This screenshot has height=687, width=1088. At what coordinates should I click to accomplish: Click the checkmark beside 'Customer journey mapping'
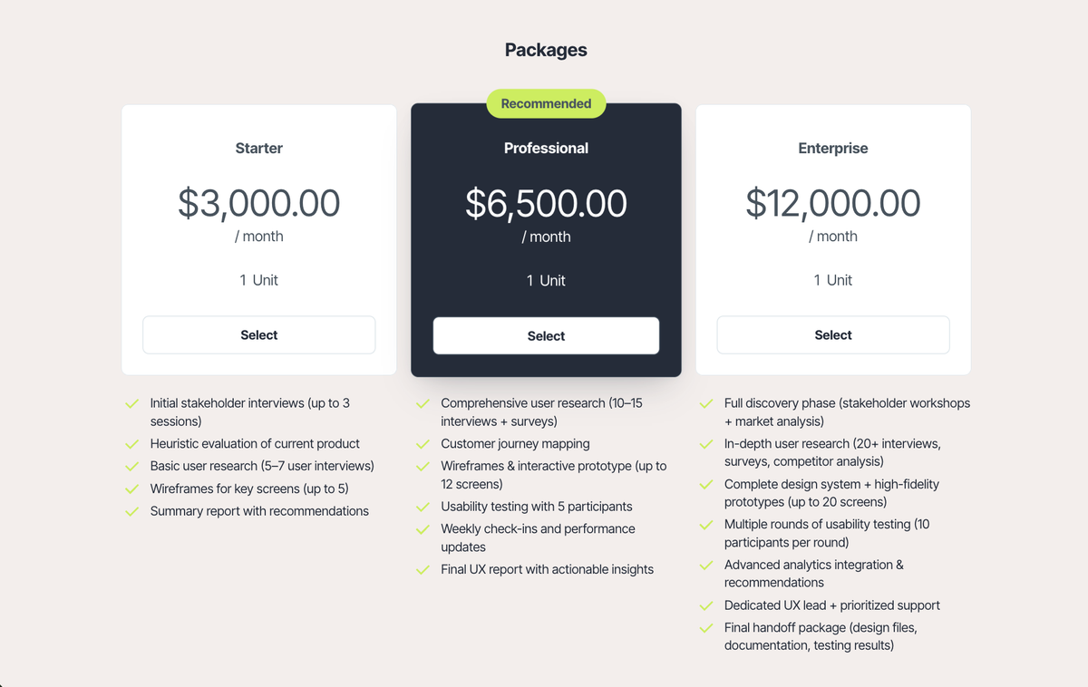click(423, 443)
